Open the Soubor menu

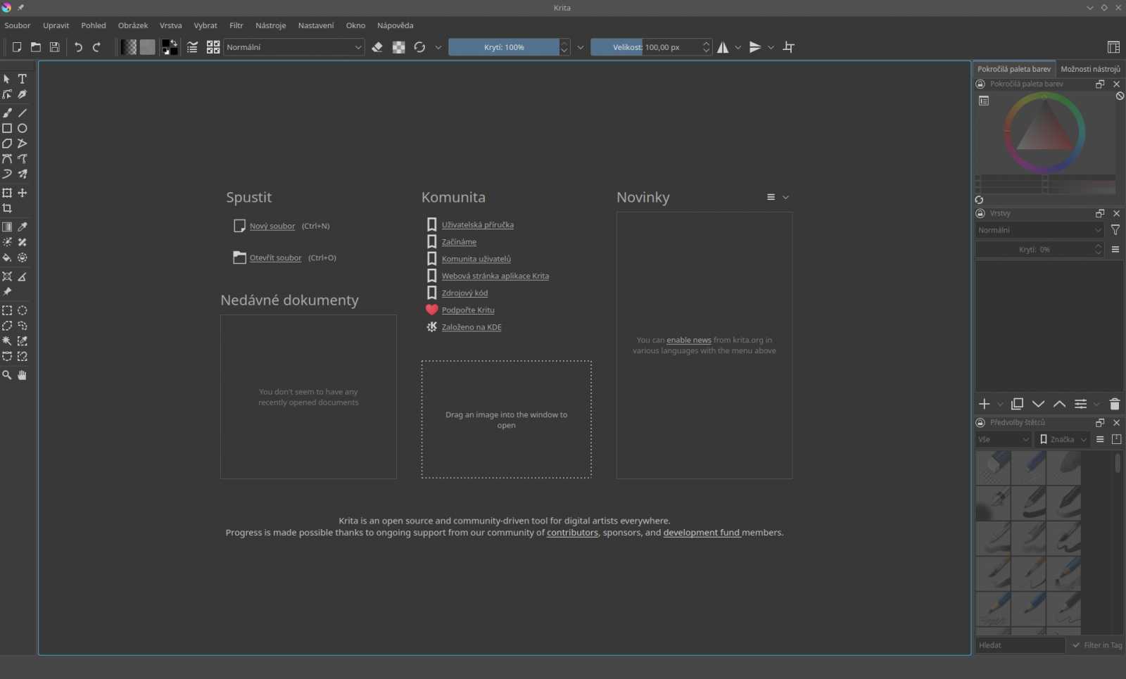(18, 25)
